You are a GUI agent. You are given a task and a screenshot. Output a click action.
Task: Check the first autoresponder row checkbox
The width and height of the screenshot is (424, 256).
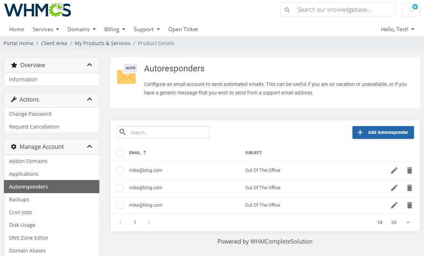coord(120,170)
